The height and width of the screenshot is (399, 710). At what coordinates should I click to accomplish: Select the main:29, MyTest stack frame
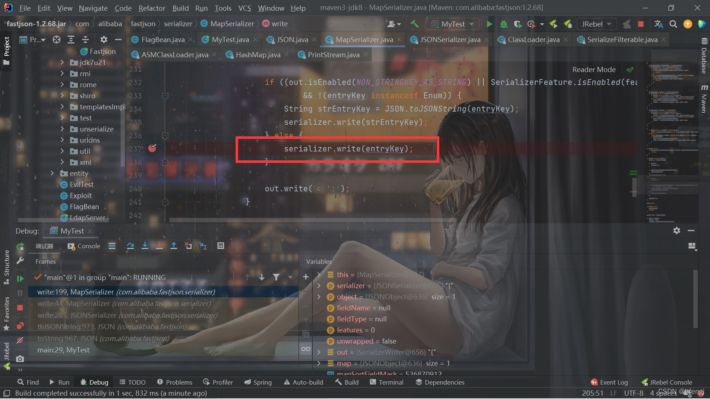click(63, 350)
